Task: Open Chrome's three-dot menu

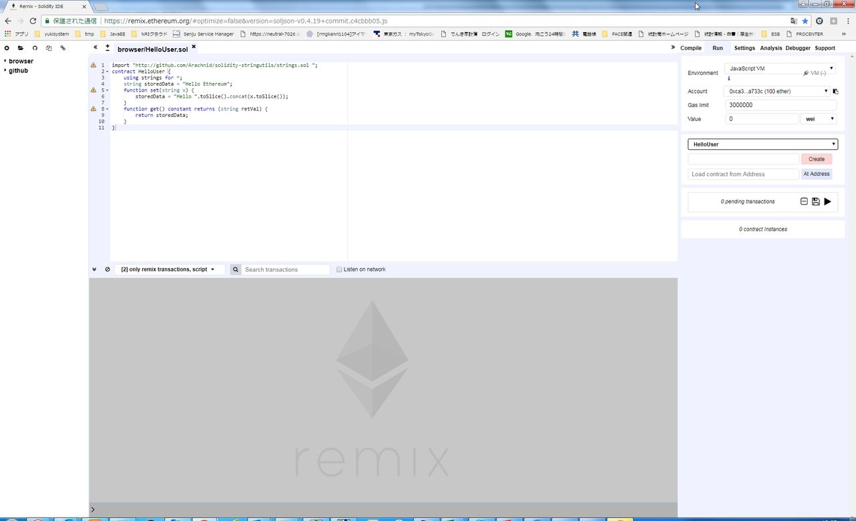Action: [848, 21]
